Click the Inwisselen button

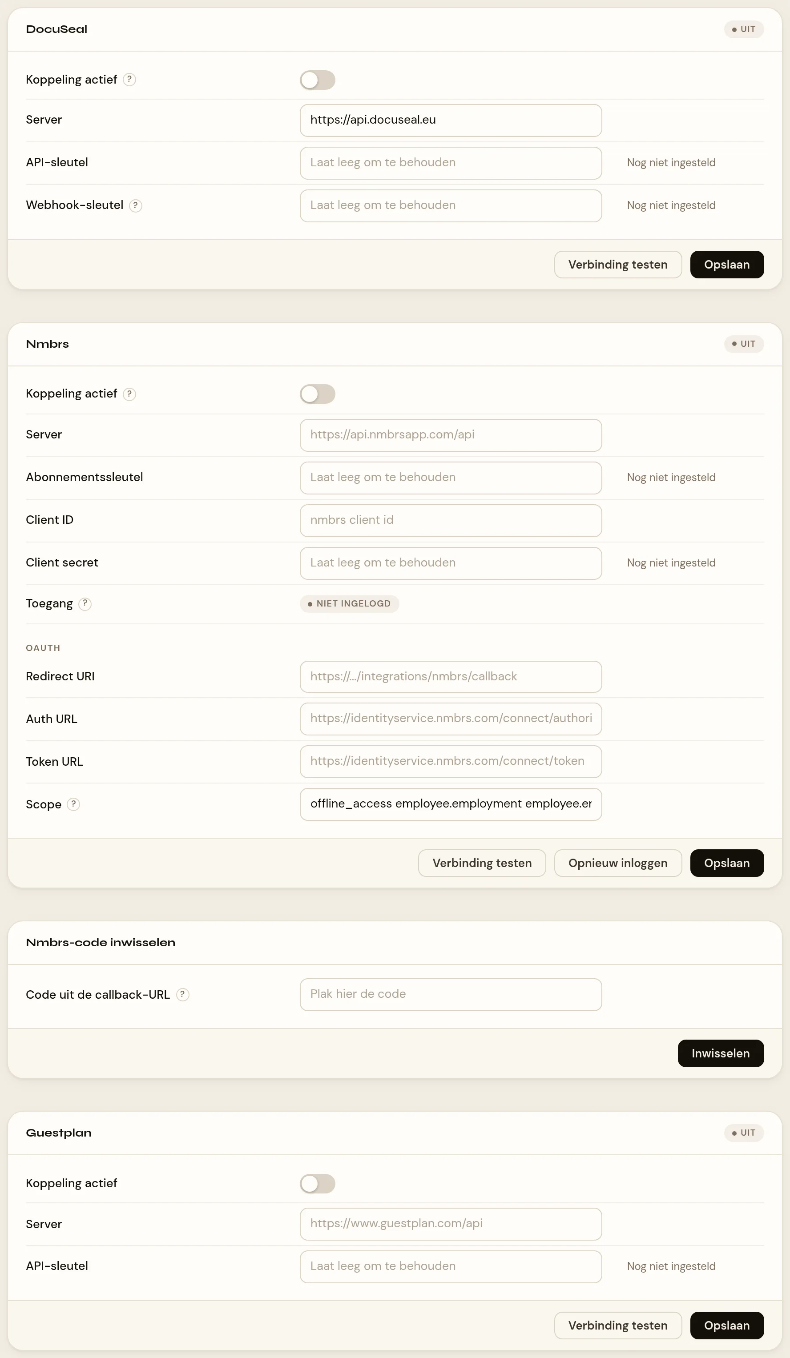(721, 1053)
